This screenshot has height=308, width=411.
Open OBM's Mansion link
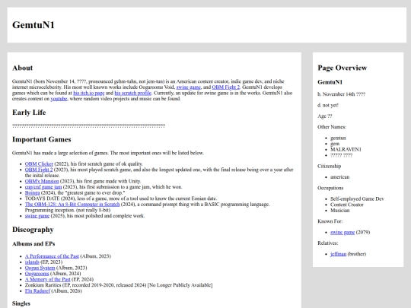click(x=42, y=181)
